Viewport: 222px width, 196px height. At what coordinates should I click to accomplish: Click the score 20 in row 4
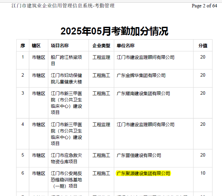point(203,124)
